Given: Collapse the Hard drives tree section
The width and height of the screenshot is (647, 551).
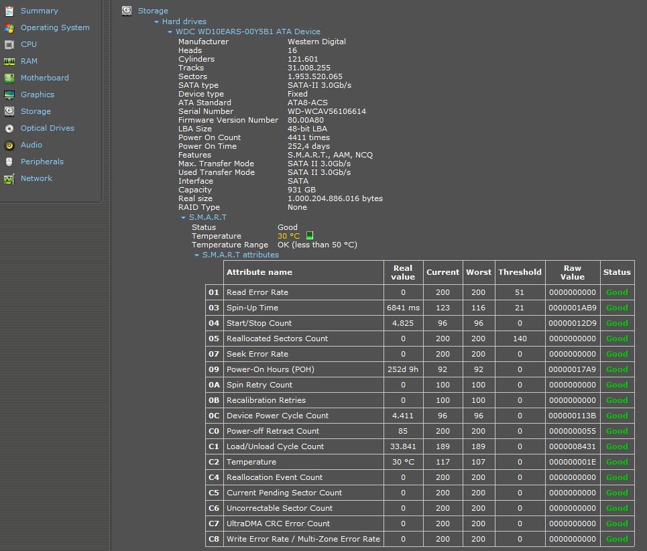Looking at the screenshot, I should (x=157, y=22).
